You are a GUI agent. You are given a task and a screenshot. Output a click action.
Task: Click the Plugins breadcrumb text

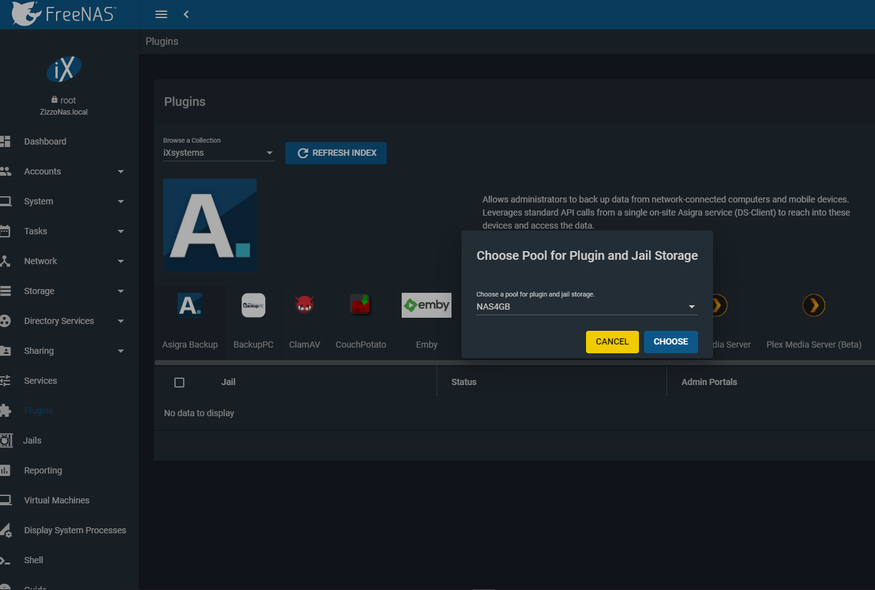[x=162, y=41]
